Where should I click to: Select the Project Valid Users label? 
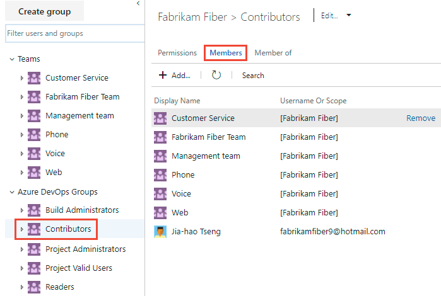point(79,268)
